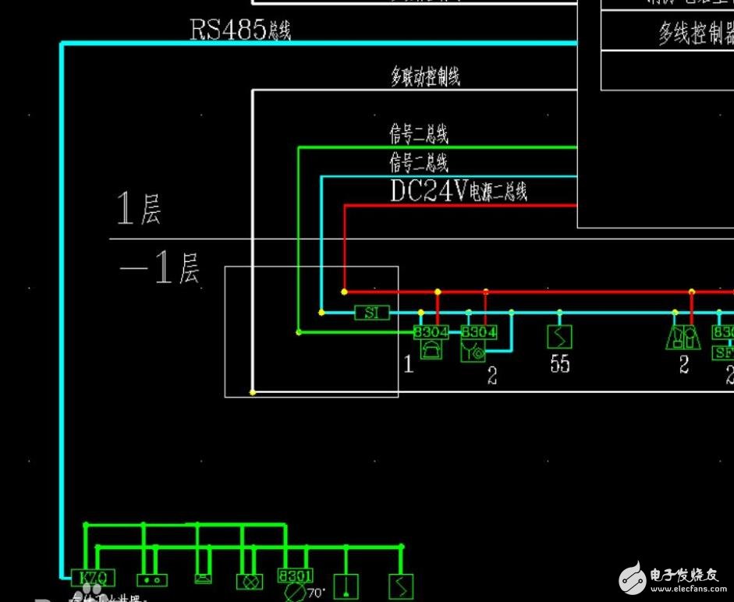Click the crossed-circle lamp symbol
Screen dimensions: 734x602
coord(250,580)
